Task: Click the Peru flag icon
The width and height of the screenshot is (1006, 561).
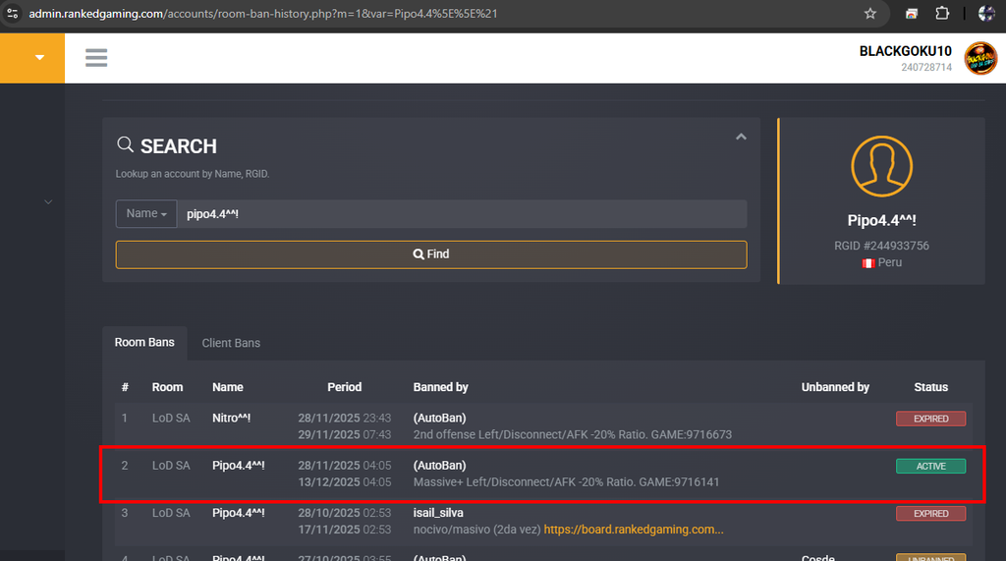Action: point(868,263)
